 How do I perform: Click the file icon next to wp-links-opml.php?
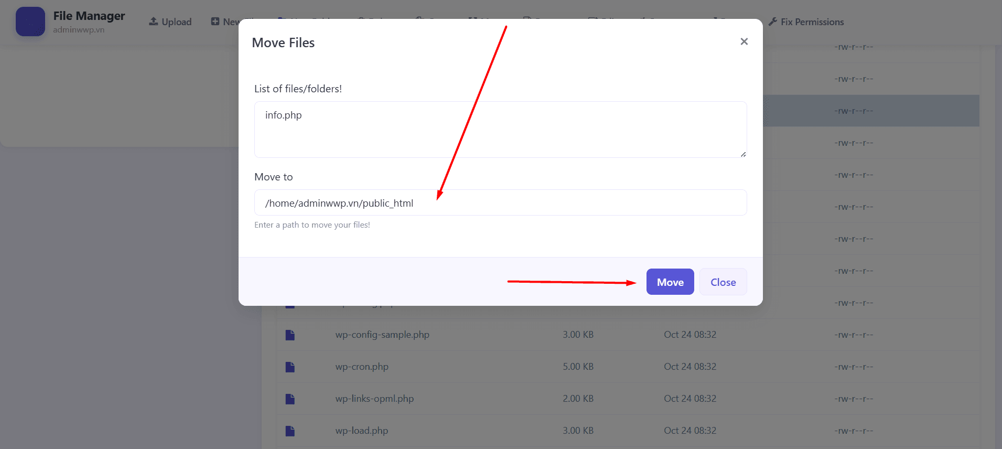[290, 399]
